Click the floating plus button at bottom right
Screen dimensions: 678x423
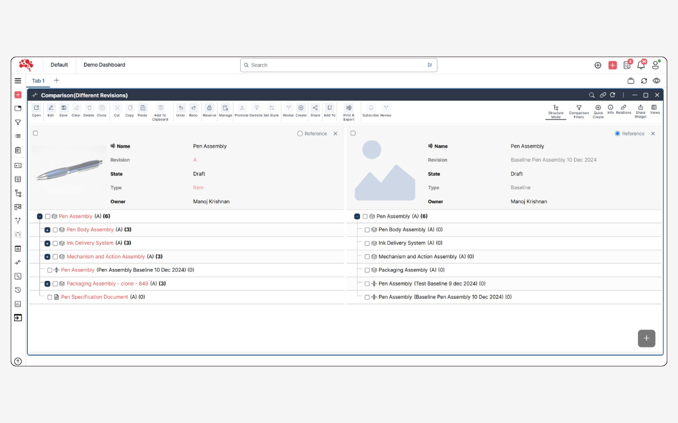pos(646,338)
